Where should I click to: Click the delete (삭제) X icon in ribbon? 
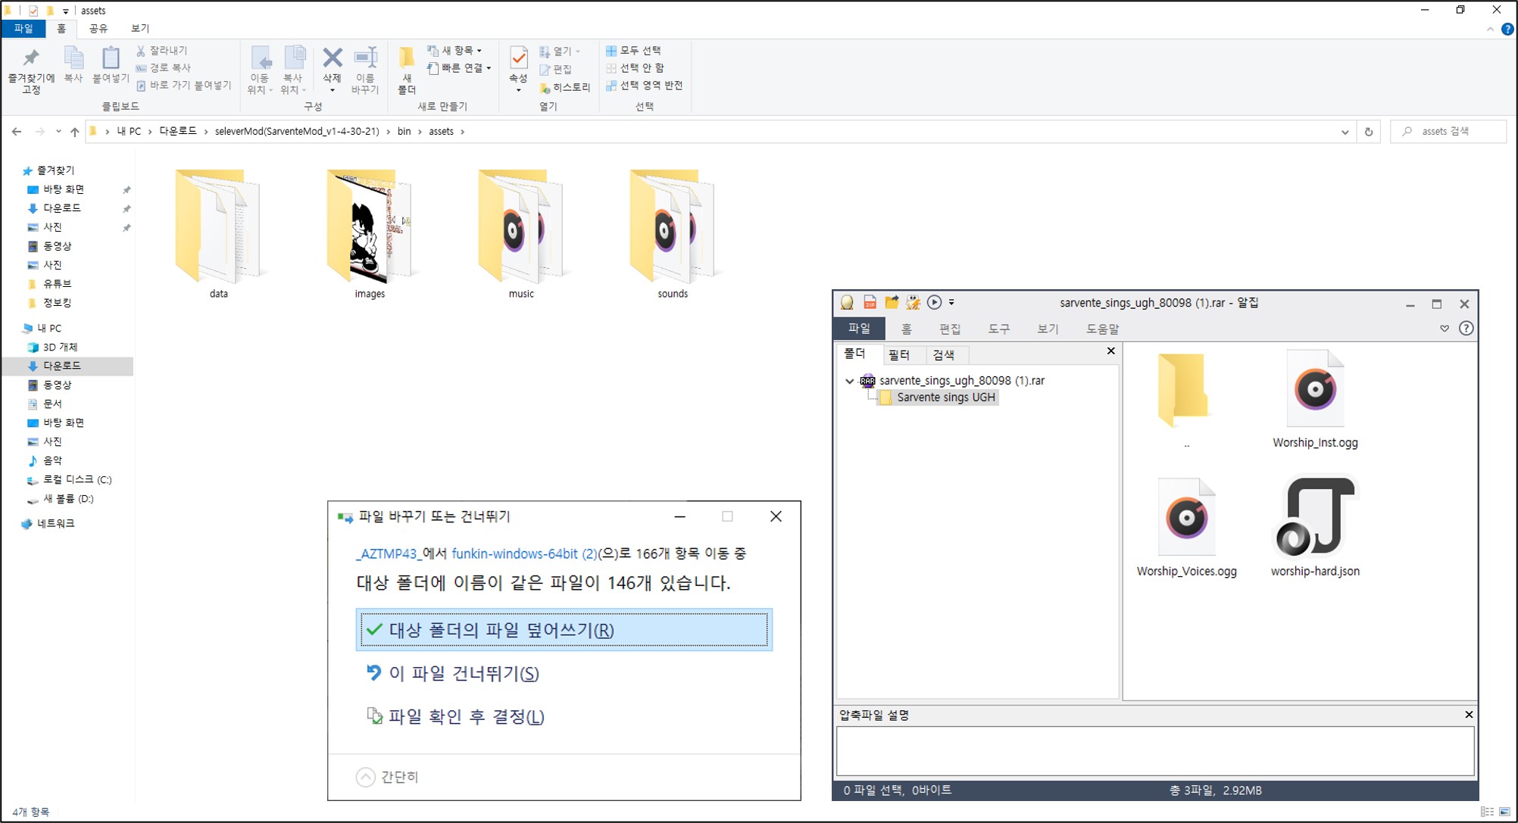[332, 59]
